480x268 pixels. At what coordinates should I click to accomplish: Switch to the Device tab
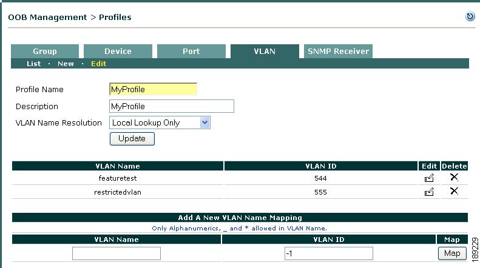coord(118,51)
